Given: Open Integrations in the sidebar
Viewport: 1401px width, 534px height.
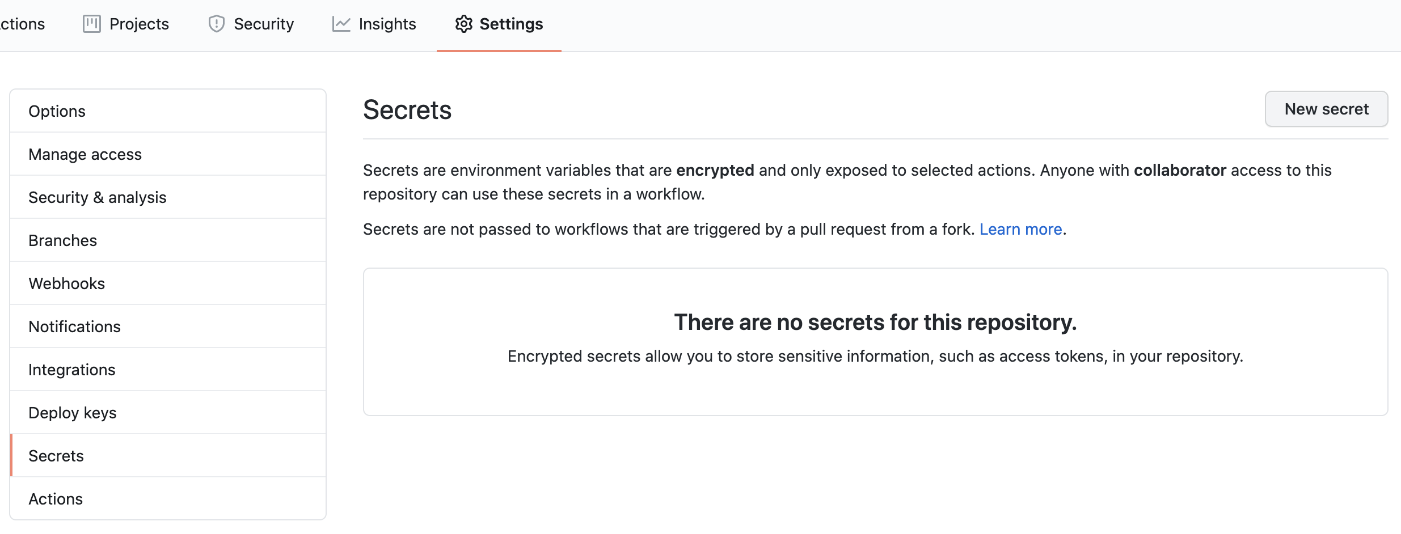Looking at the screenshot, I should click(72, 370).
